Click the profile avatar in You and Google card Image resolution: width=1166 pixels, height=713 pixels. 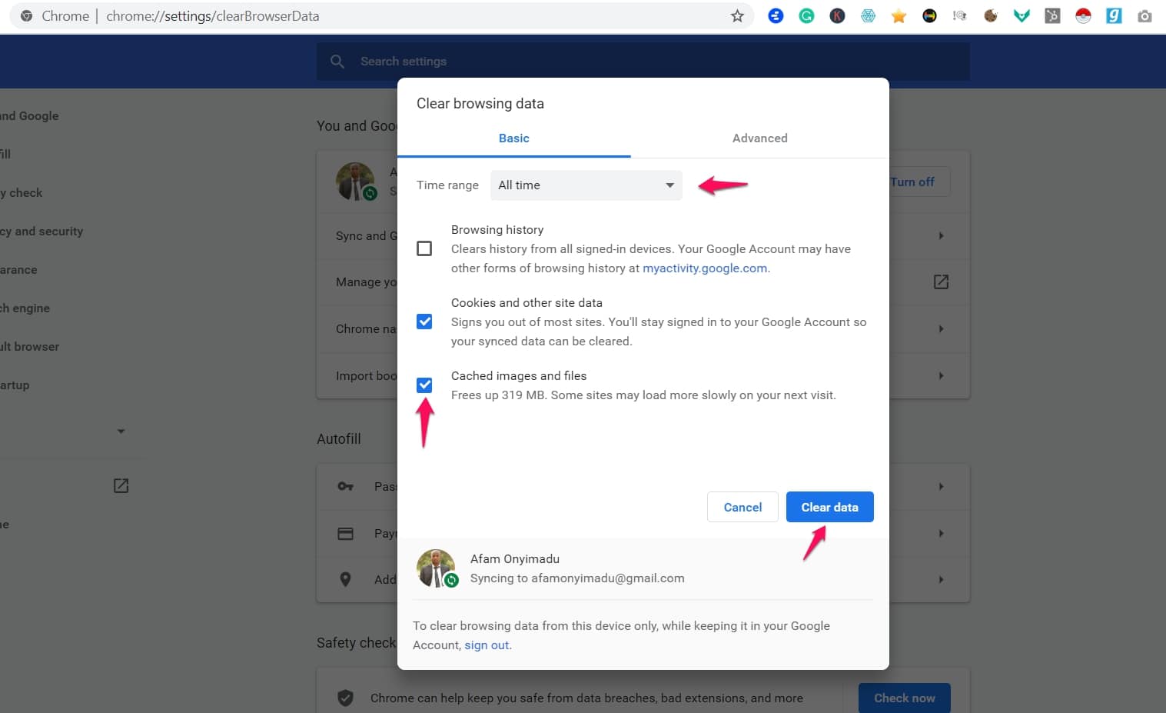[356, 182]
